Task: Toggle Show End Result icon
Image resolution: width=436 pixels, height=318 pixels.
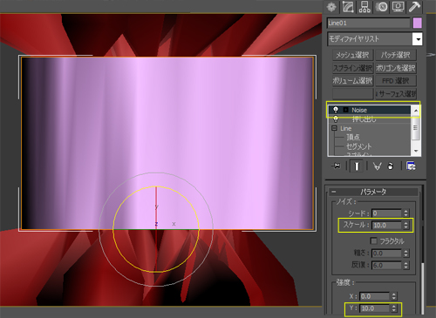Action: [357, 166]
